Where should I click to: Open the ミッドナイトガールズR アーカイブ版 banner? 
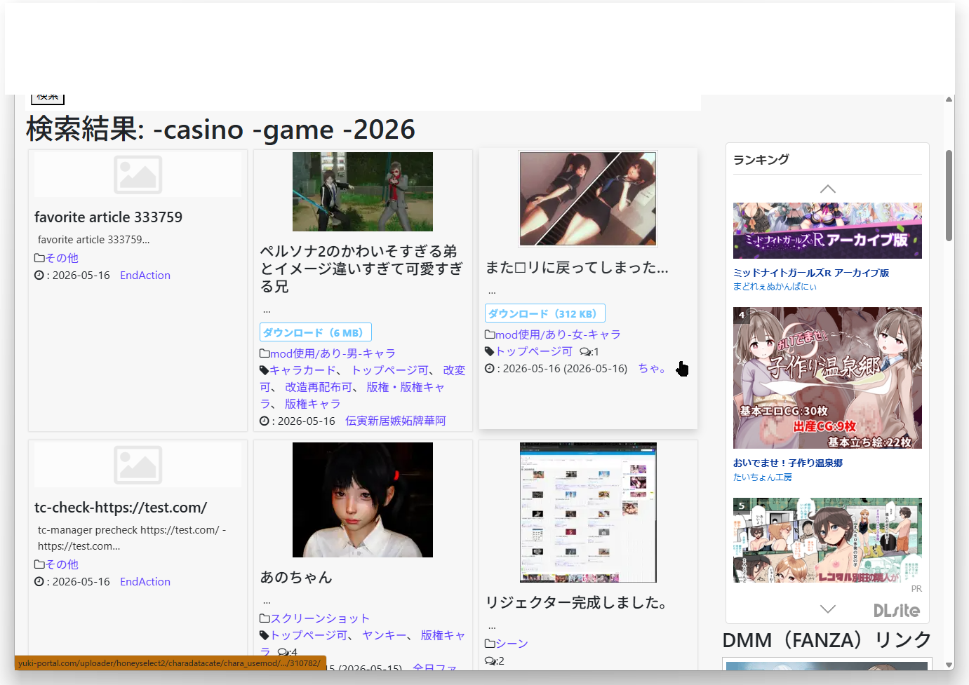(827, 231)
